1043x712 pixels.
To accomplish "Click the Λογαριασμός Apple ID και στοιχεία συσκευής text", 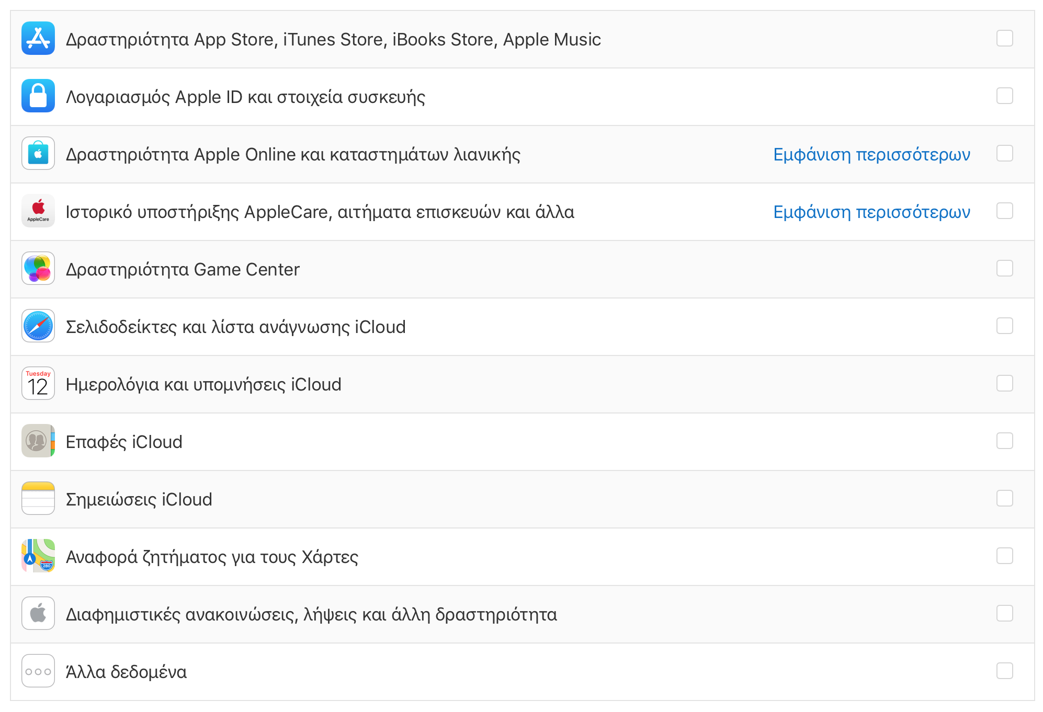I will 245,98.
